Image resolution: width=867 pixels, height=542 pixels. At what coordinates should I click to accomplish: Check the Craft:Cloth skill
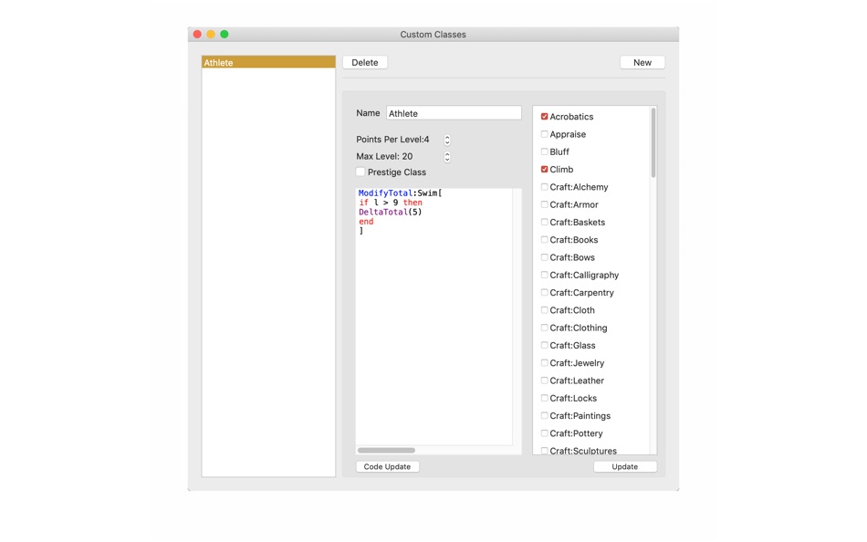544,310
